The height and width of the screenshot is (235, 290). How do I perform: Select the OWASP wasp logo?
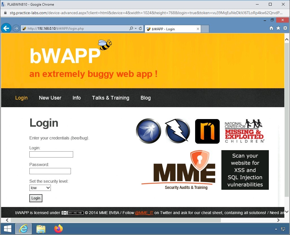coord(149,131)
